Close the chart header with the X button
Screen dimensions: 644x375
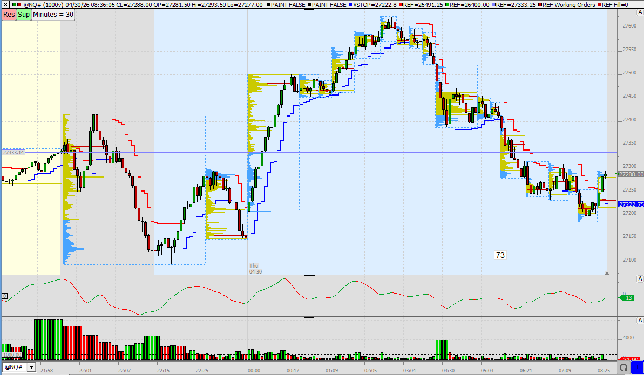coord(5,5)
